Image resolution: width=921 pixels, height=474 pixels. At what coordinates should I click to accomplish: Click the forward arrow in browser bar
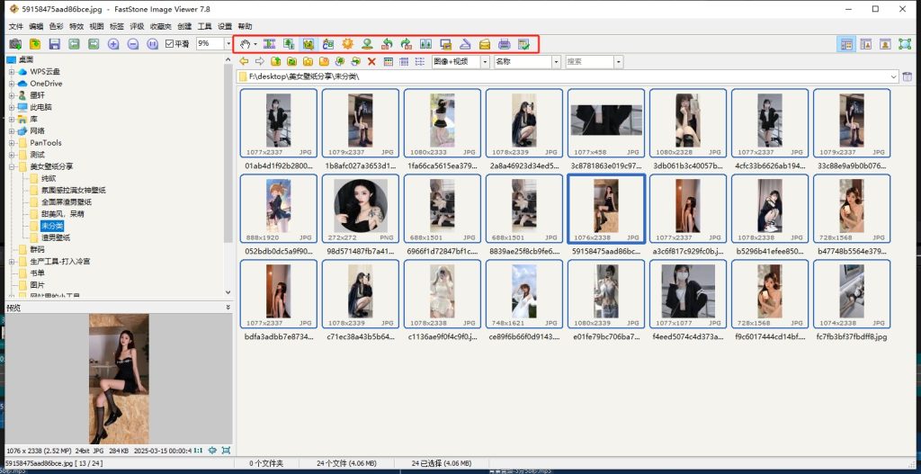tap(260, 62)
